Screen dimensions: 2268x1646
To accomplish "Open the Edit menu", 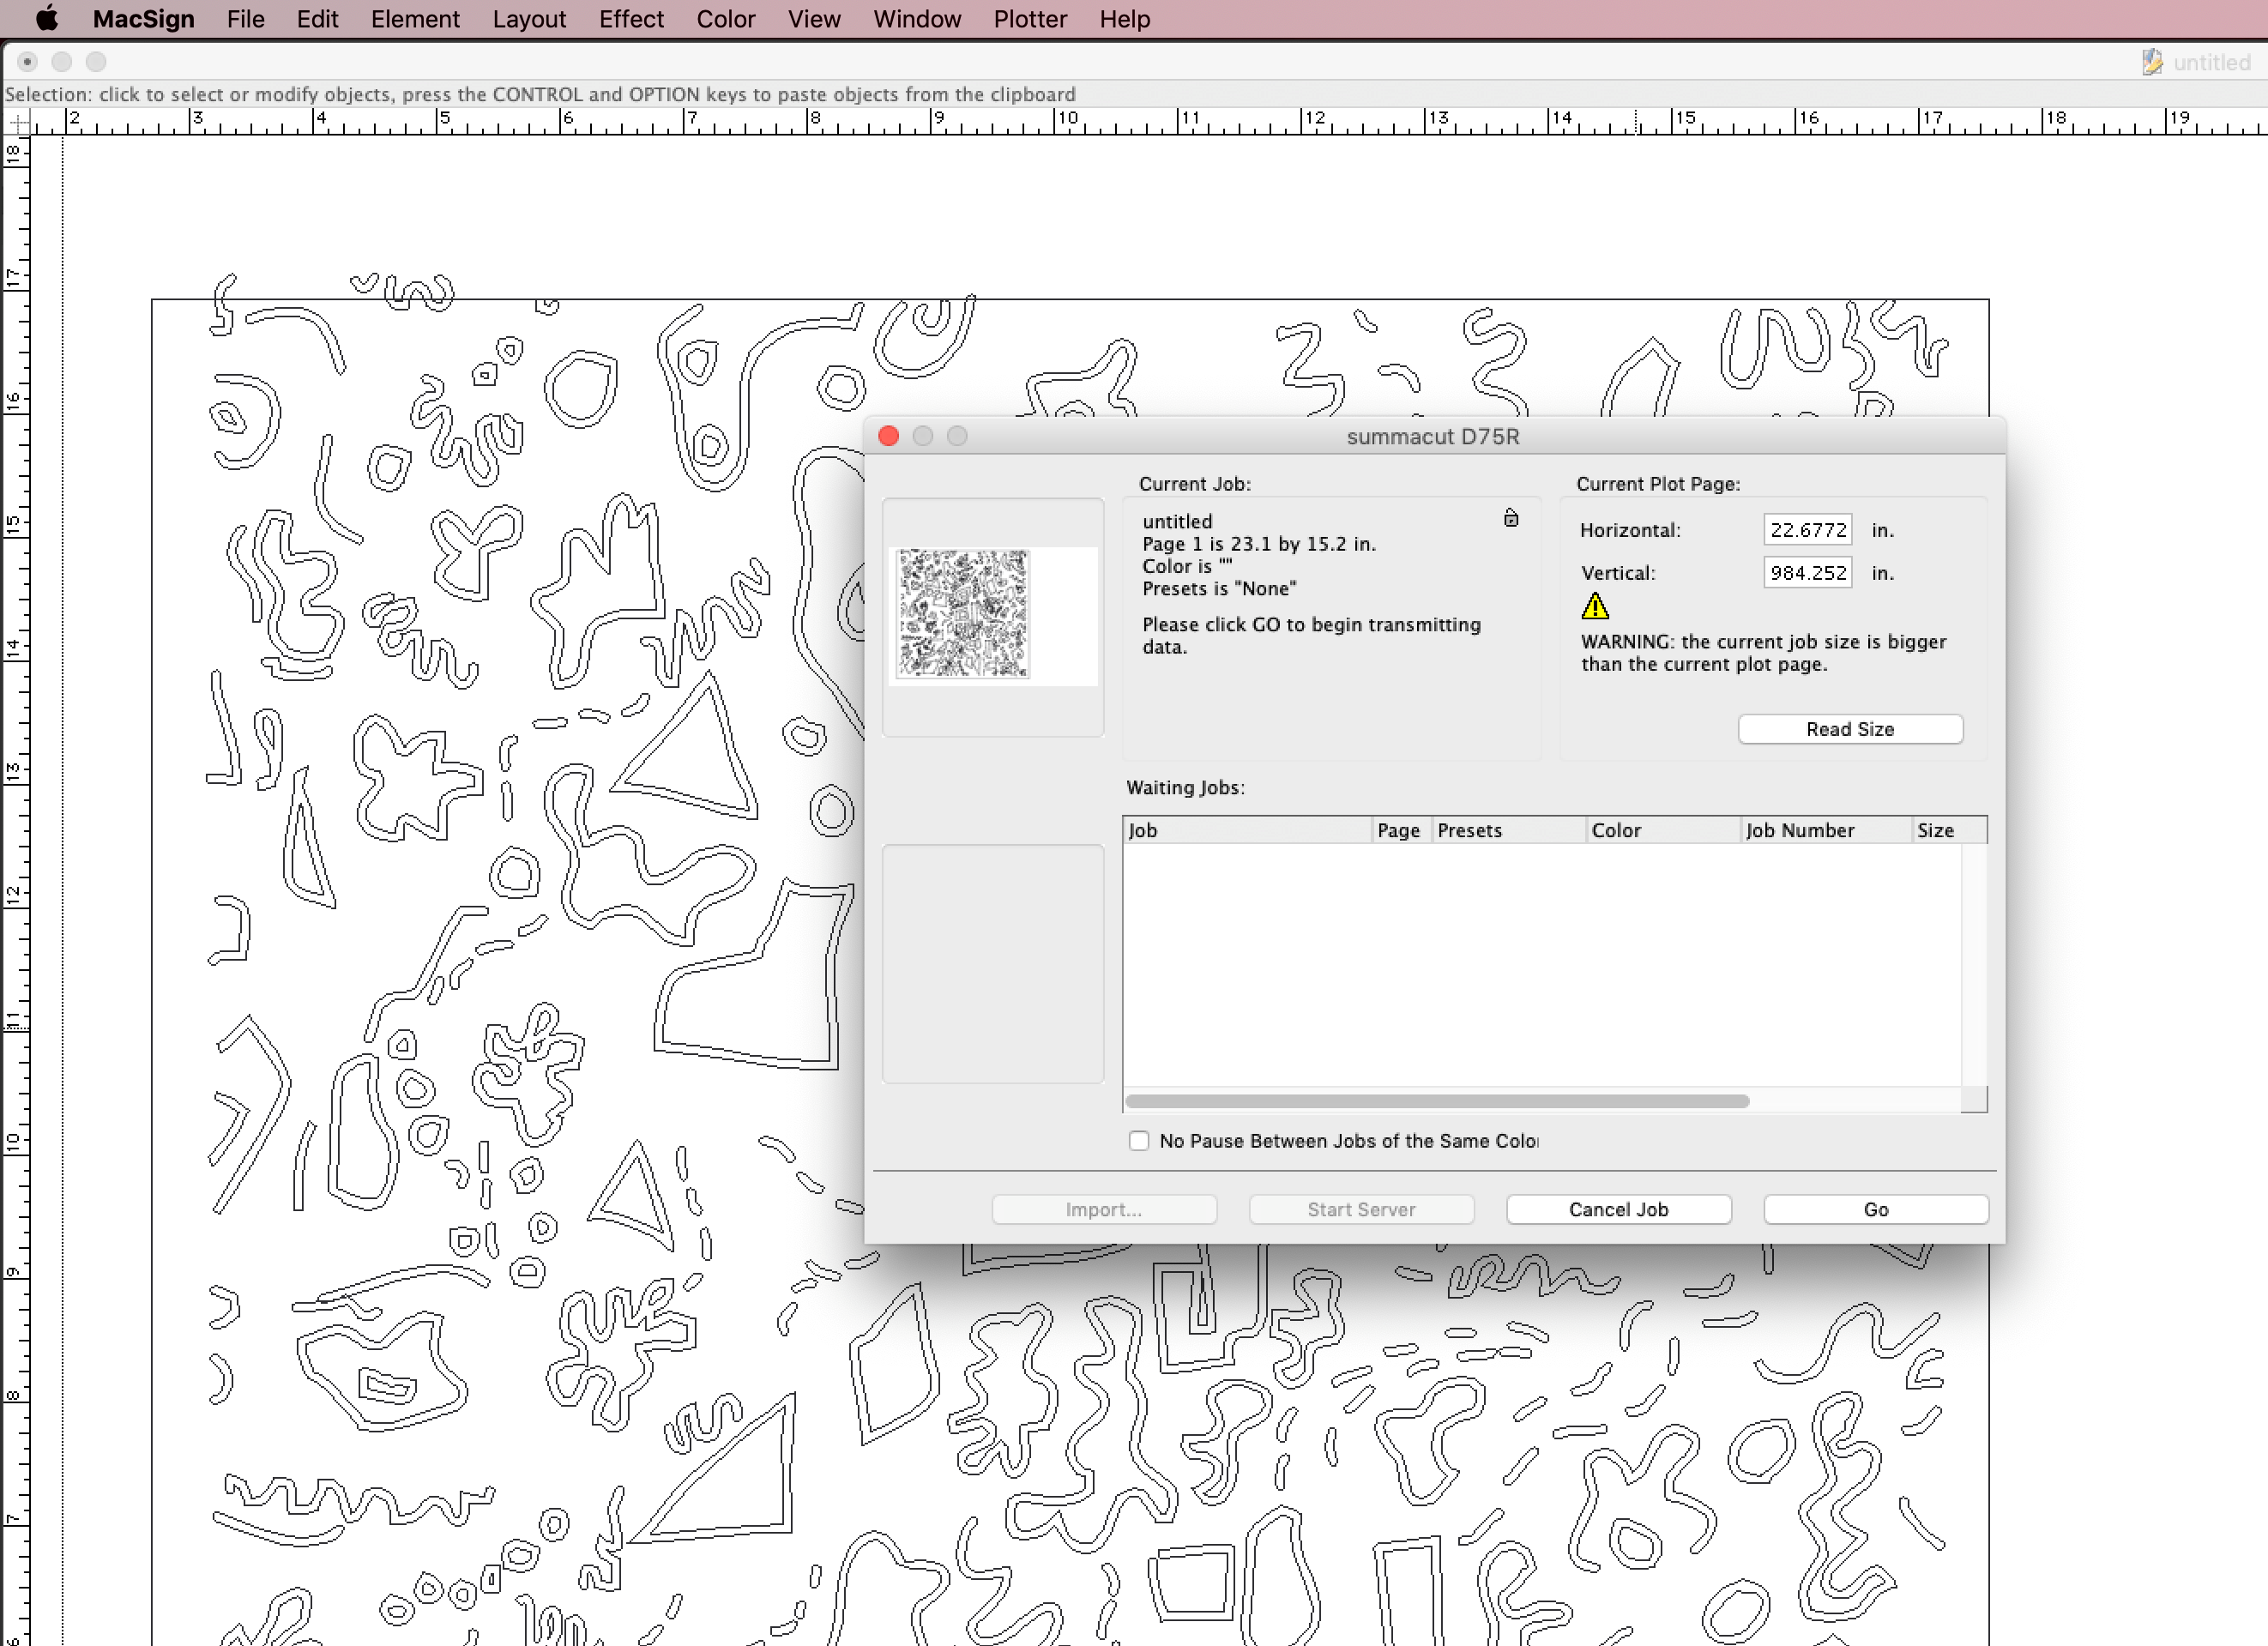I will (317, 19).
